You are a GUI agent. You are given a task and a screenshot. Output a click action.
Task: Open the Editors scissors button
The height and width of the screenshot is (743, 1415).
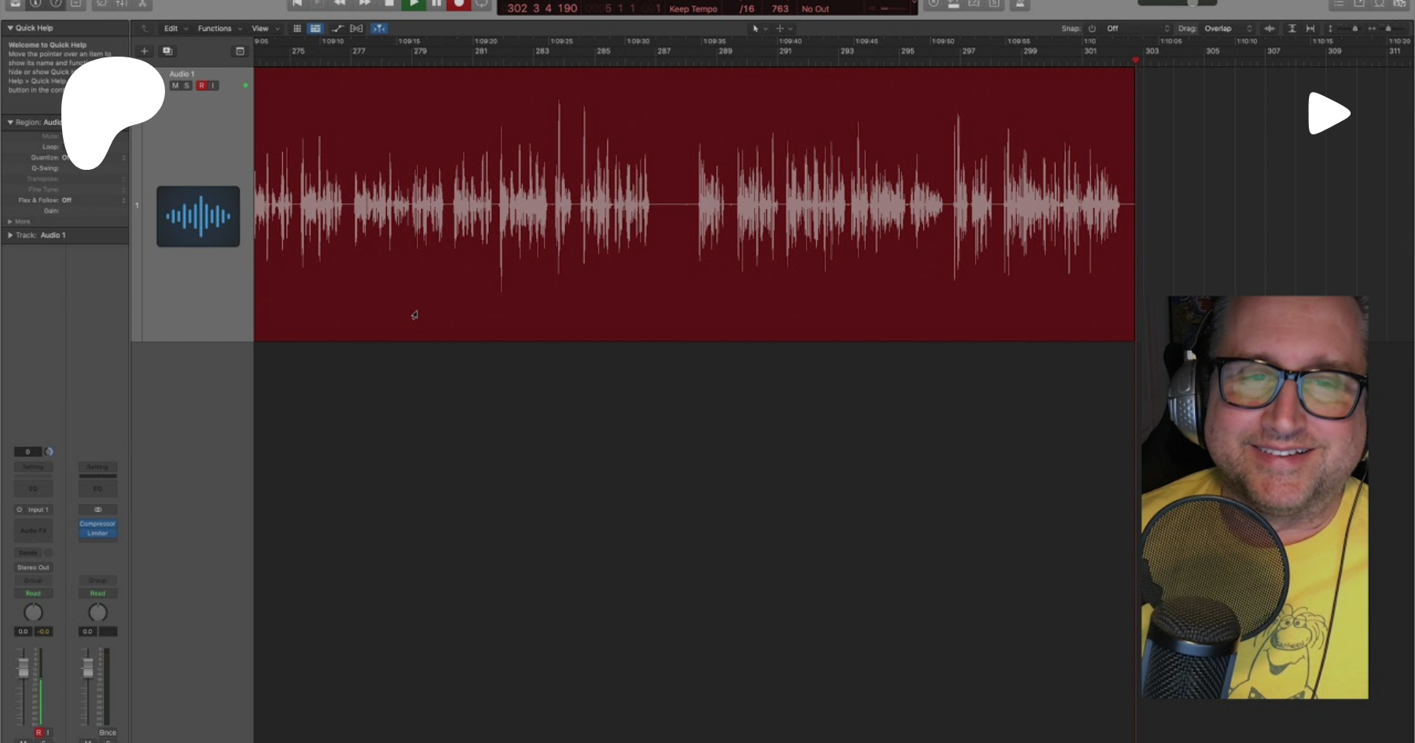pyautogui.click(x=142, y=4)
